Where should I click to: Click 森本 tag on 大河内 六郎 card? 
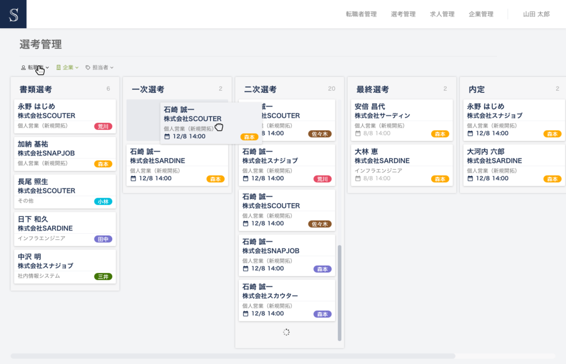tap(552, 179)
